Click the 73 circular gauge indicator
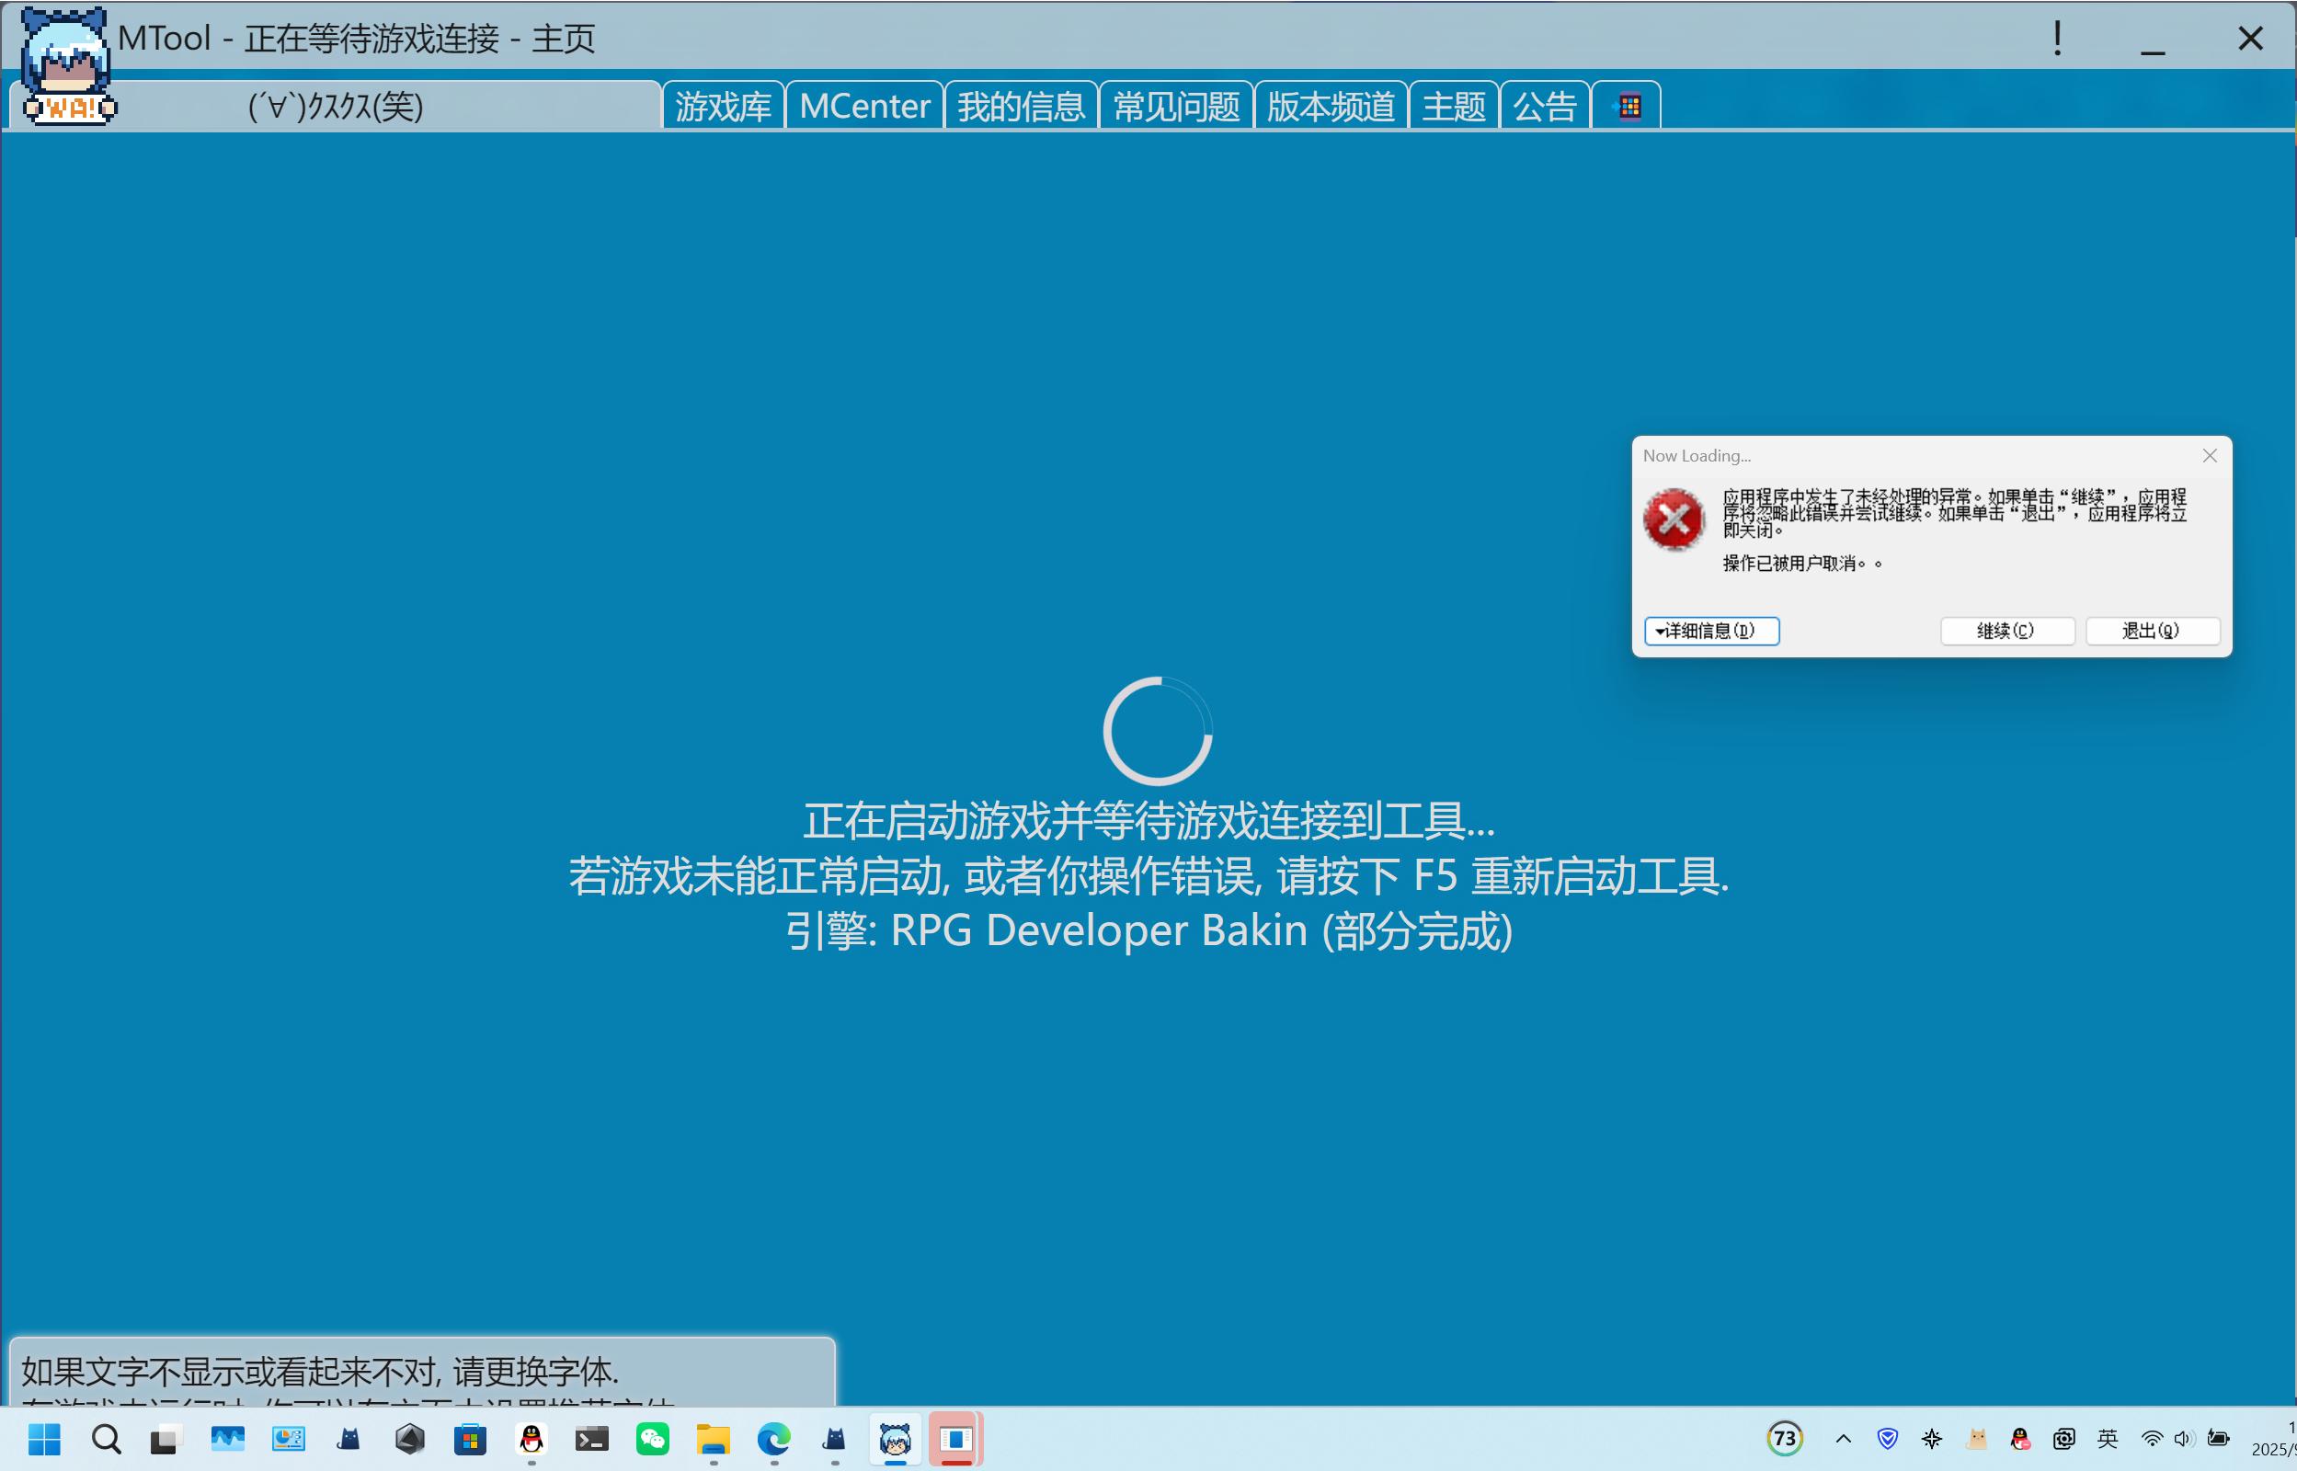 click(1784, 1439)
